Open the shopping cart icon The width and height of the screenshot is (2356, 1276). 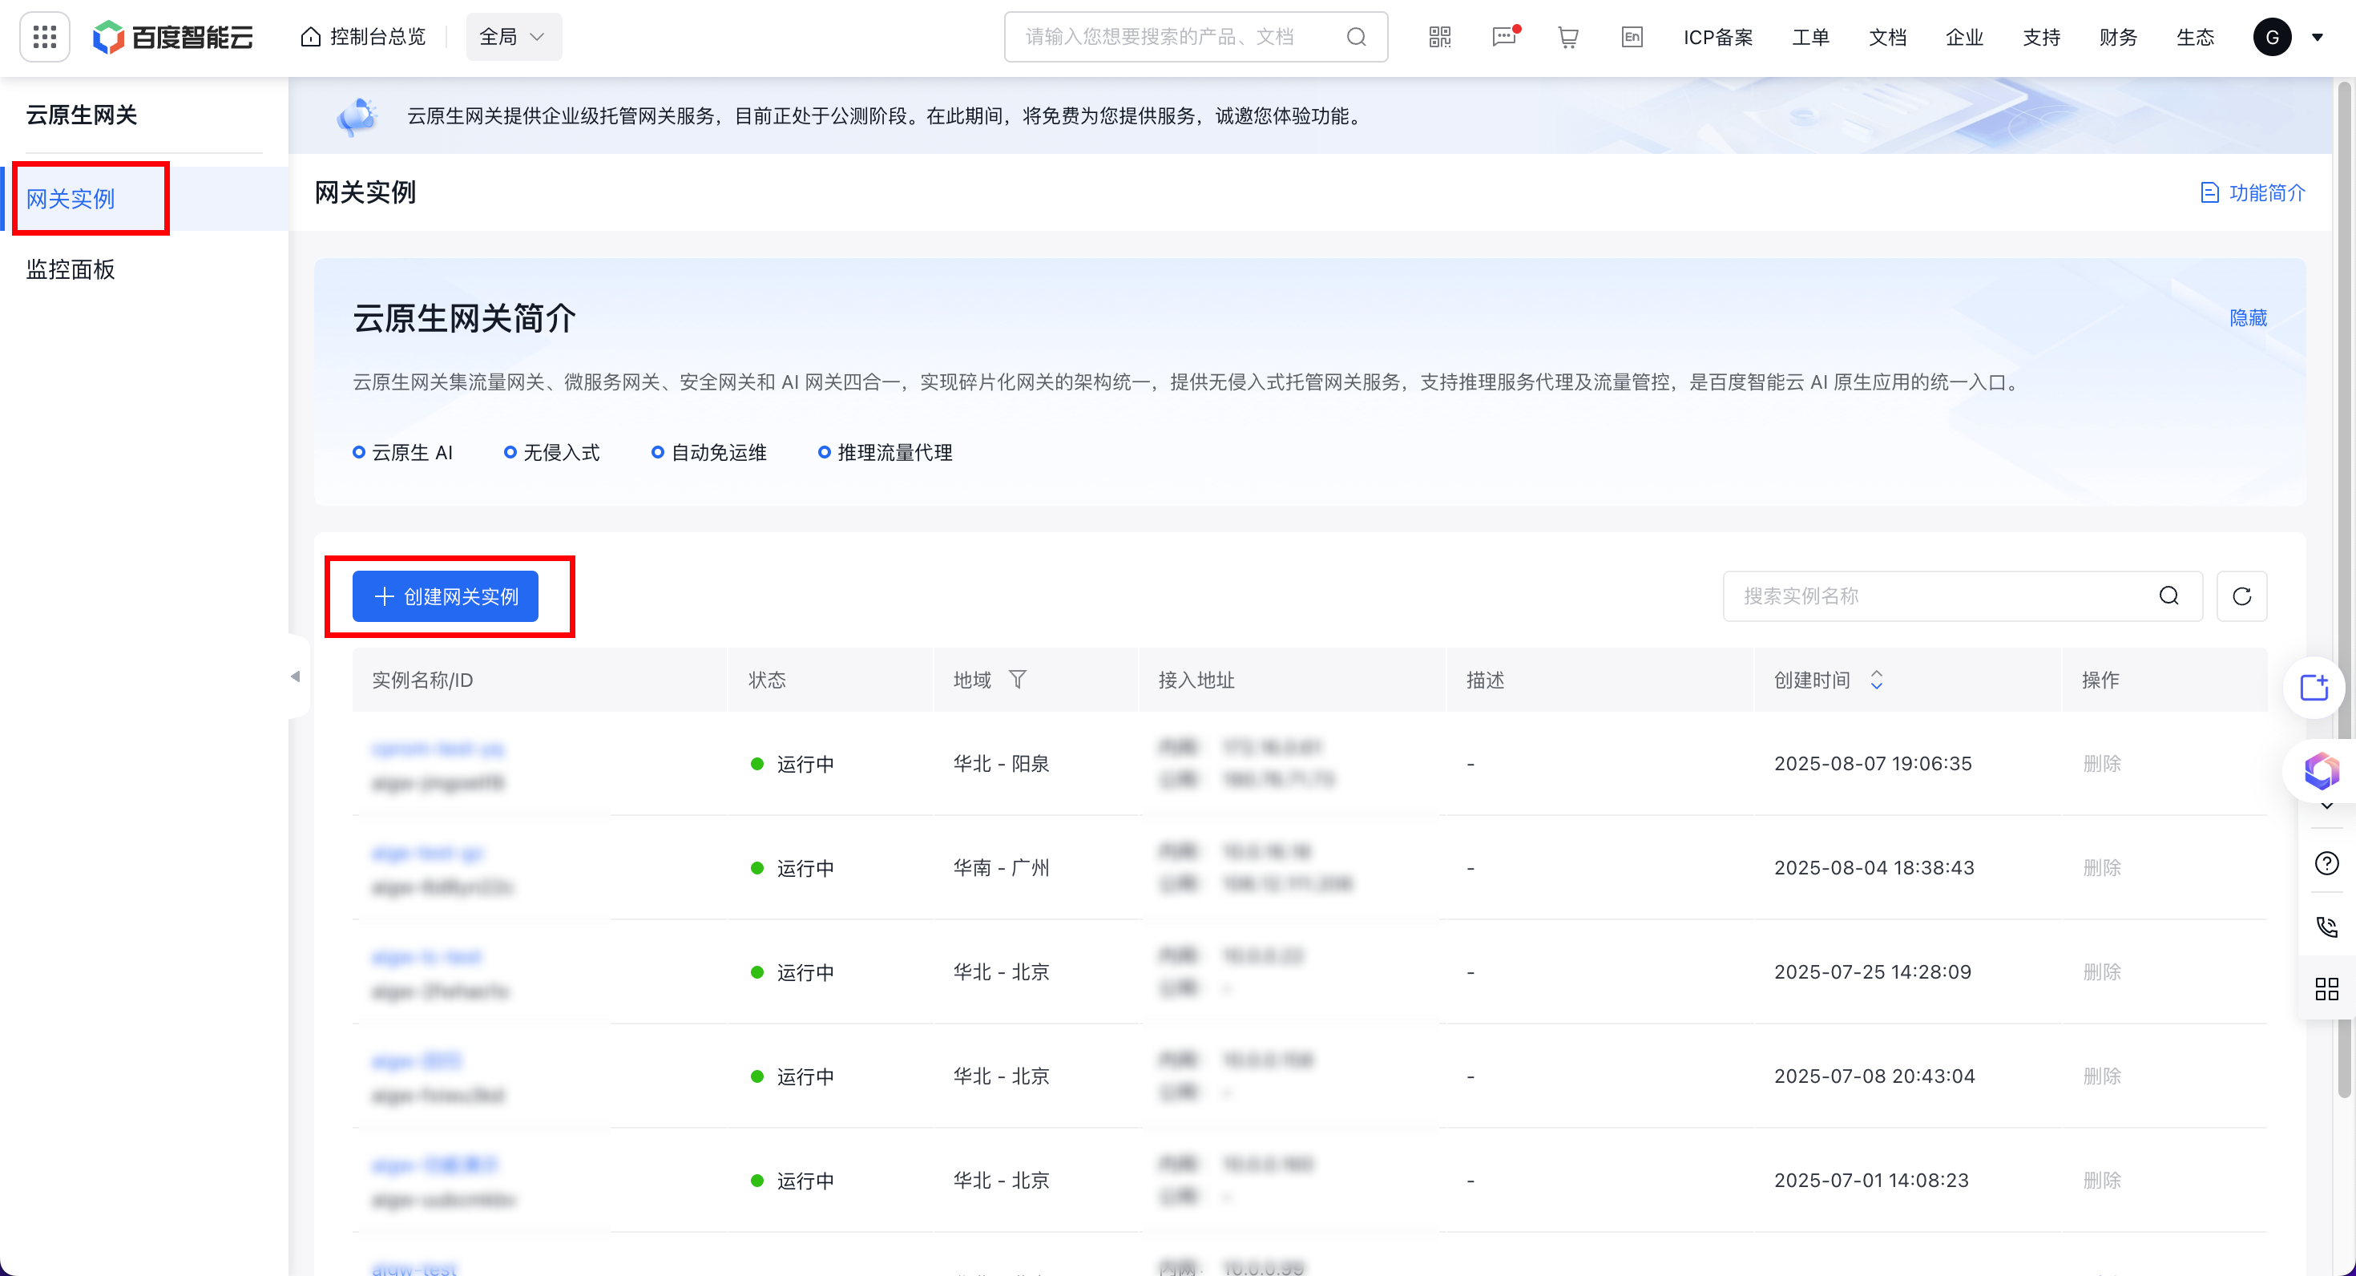(x=1567, y=37)
